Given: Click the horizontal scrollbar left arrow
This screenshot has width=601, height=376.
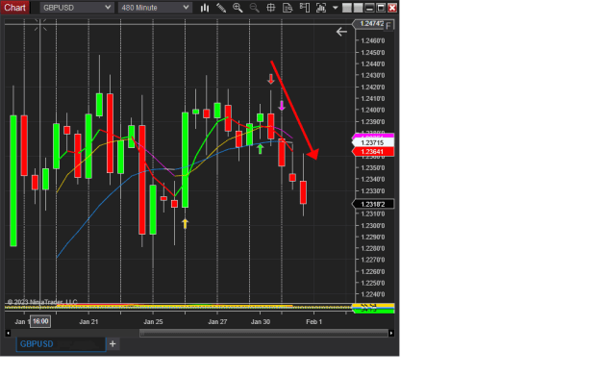Looking at the screenshot, I should click(x=8, y=333).
